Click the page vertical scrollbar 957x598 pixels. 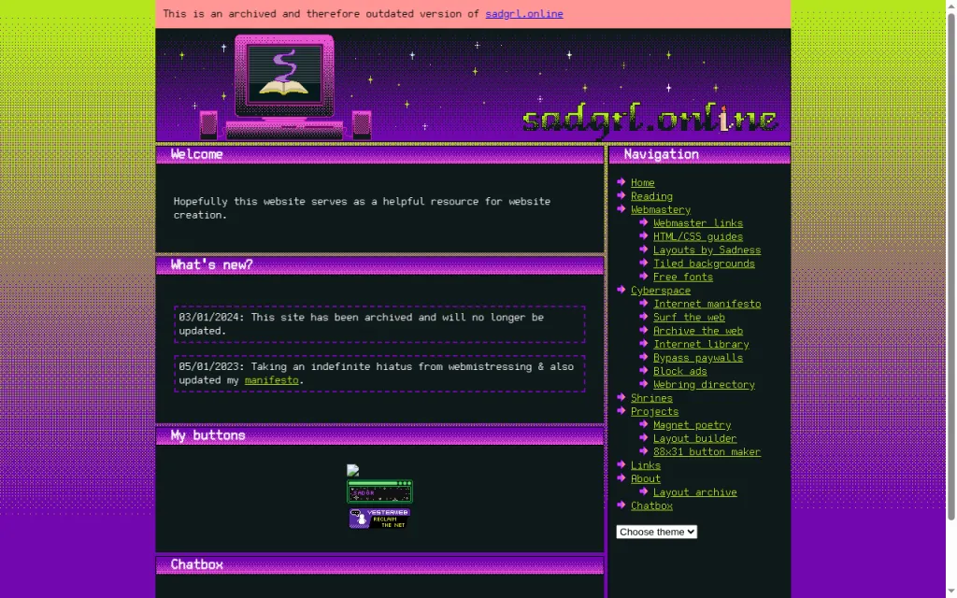tap(950, 266)
